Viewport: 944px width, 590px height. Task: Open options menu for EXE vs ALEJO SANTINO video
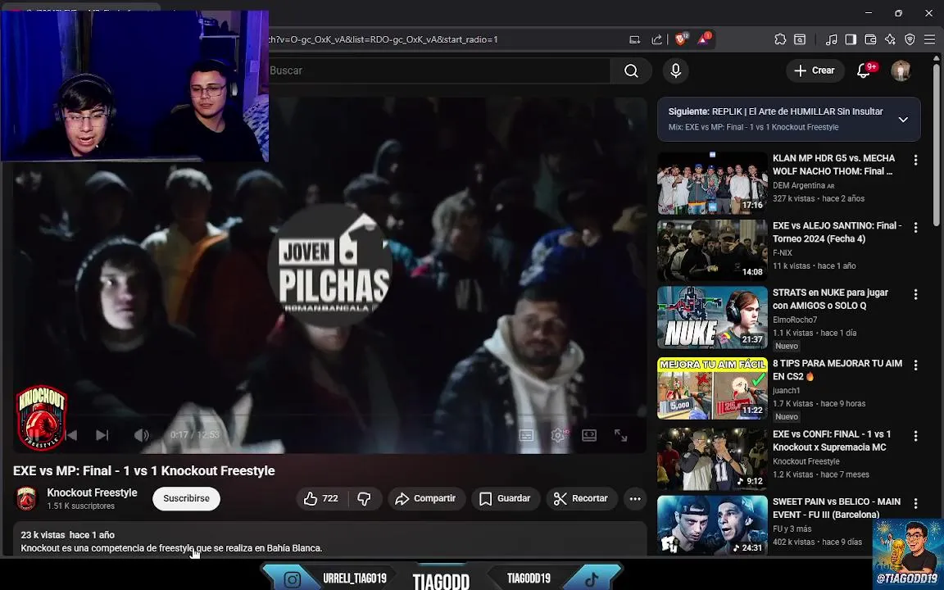[x=915, y=228]
